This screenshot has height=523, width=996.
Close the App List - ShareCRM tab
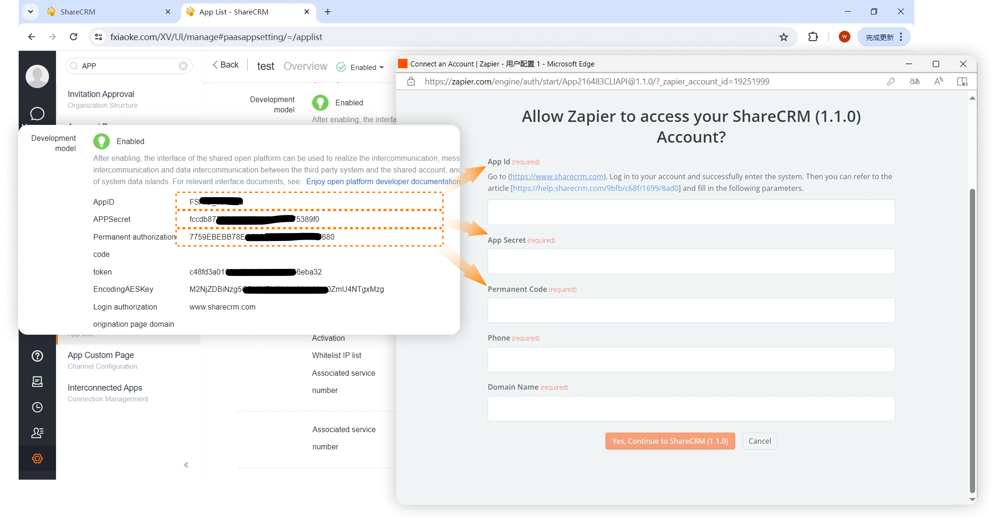[306, 12]
